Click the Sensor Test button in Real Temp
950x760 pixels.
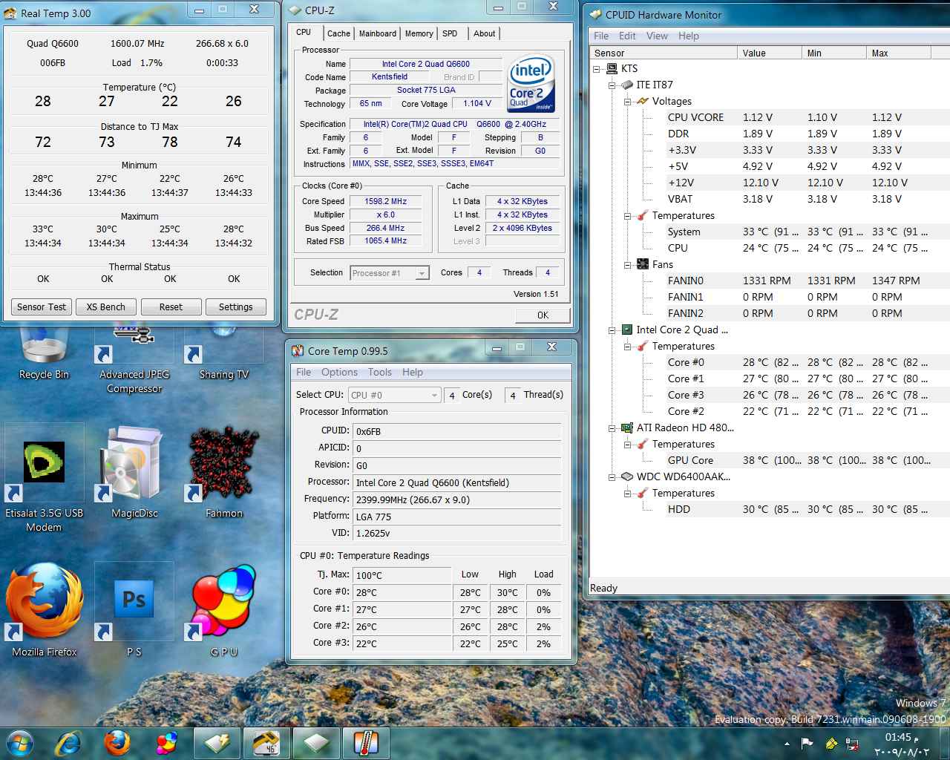(x=42, y=307)
